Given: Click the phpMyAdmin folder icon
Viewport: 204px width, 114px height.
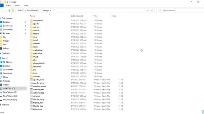Looking at the screenshot, I should click(31, 63).
